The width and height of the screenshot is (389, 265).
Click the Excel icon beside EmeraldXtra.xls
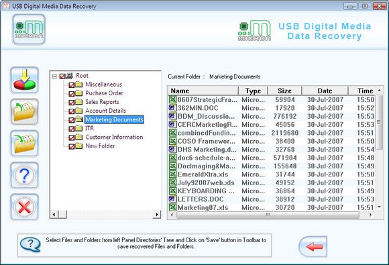point(172,174)
